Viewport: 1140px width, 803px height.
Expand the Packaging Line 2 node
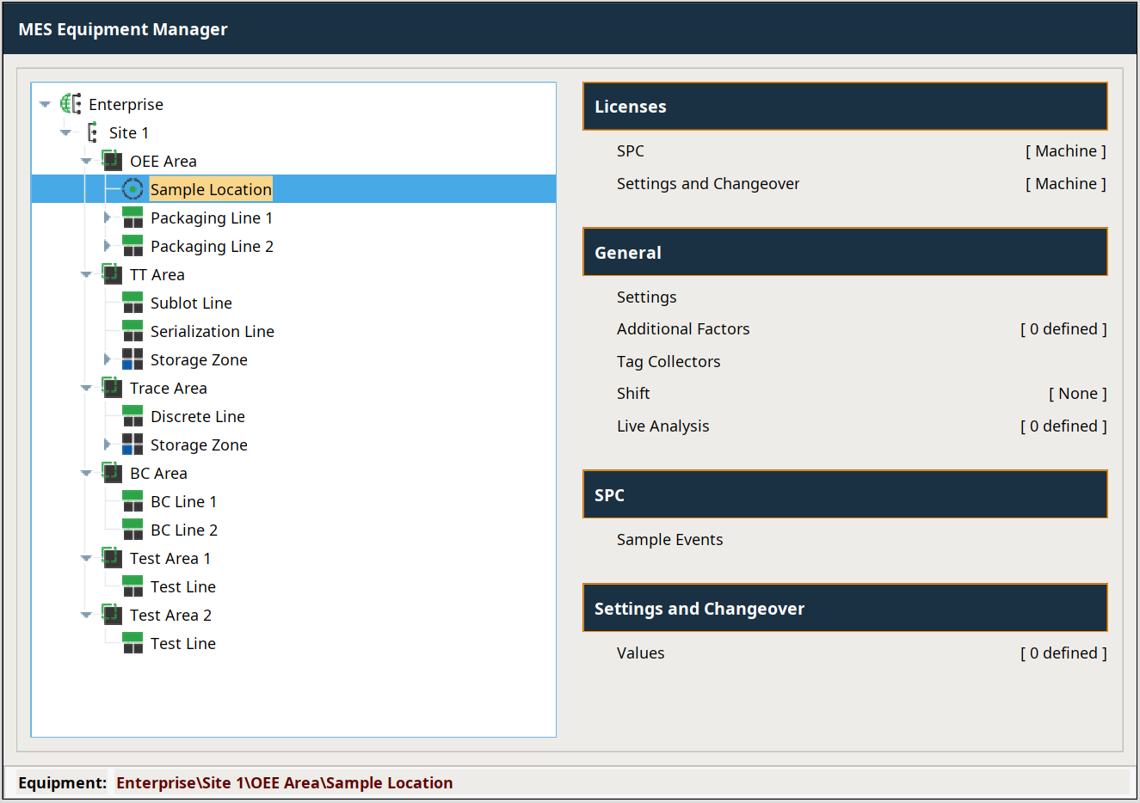tap(107, 246)
